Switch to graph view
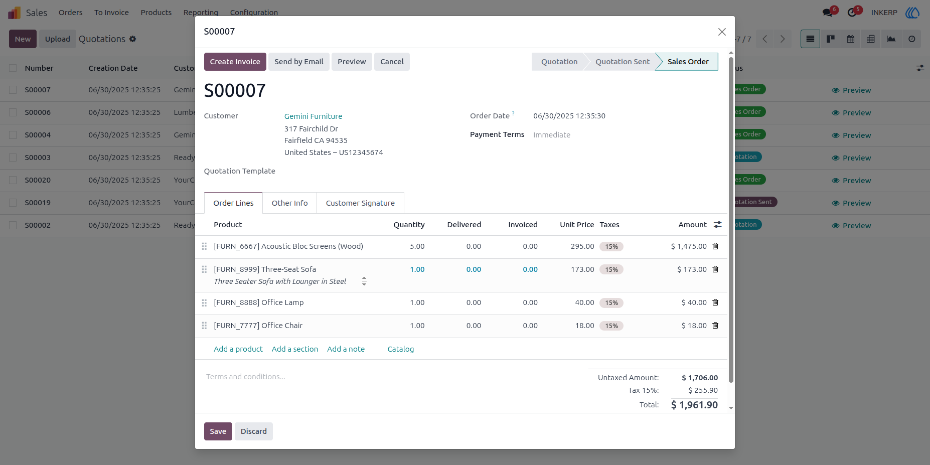 tap(891, 39)
